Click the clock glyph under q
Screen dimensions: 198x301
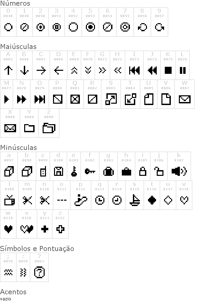coord(100,200)
